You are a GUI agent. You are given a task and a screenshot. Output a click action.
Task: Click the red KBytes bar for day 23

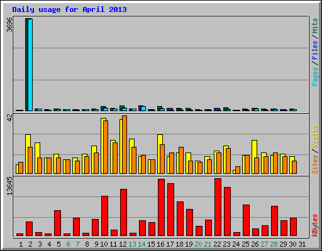(227, 211)
